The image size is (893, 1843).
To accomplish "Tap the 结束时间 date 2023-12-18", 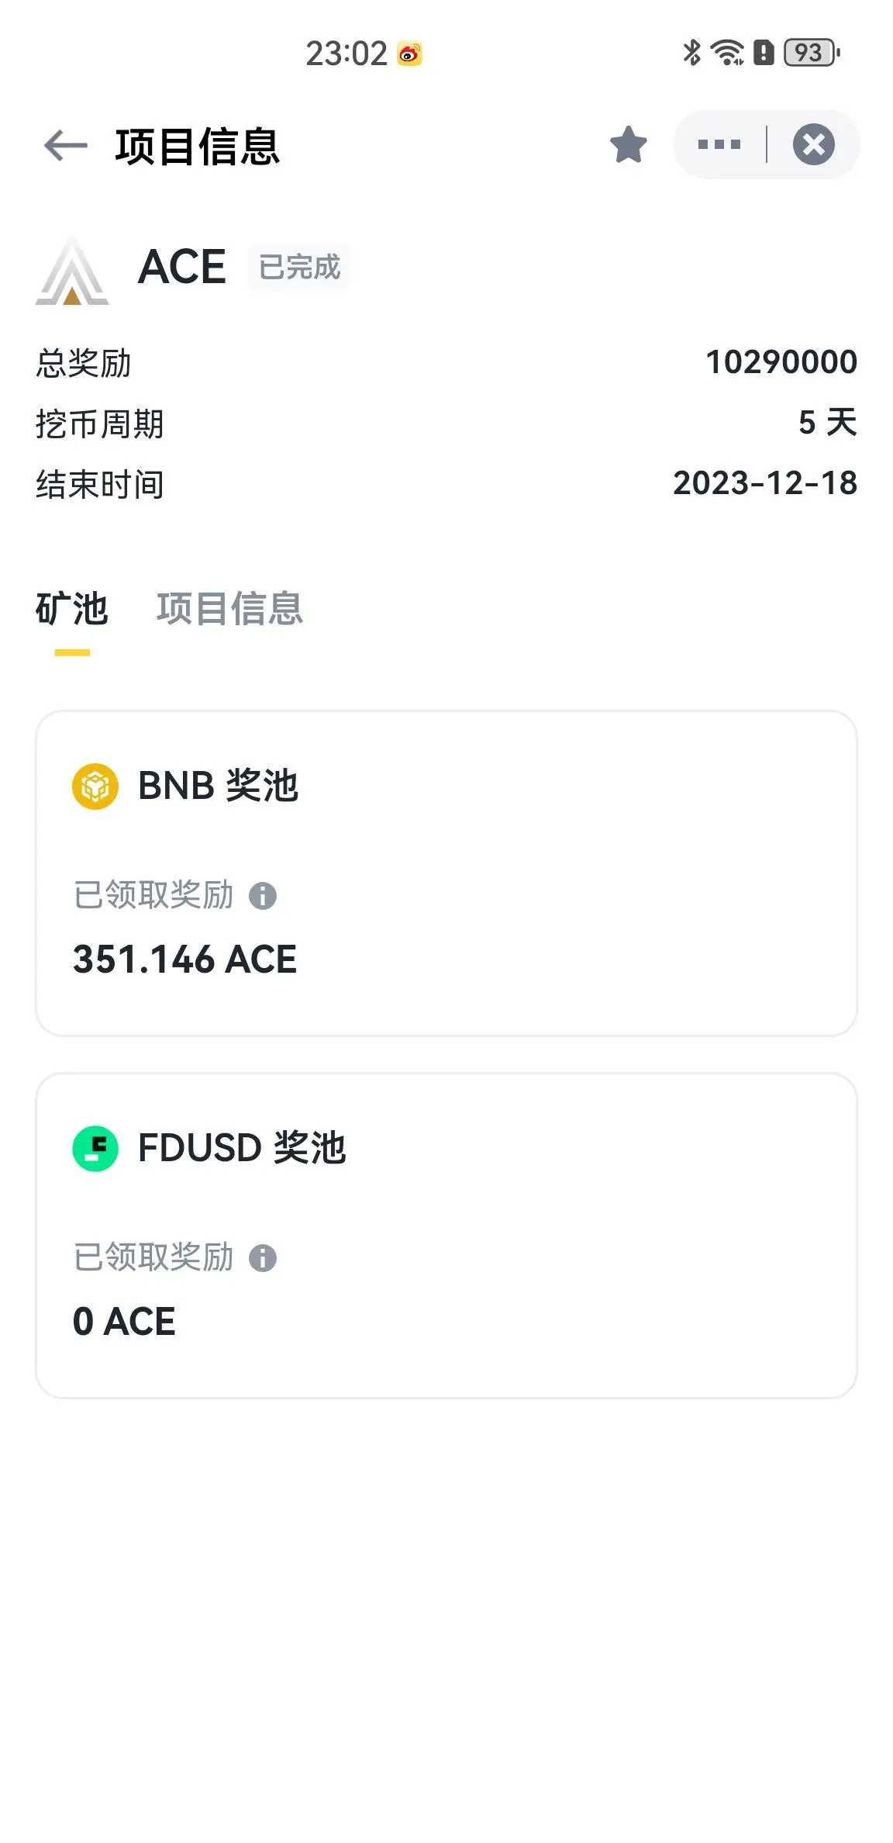I will click(765, 483).
